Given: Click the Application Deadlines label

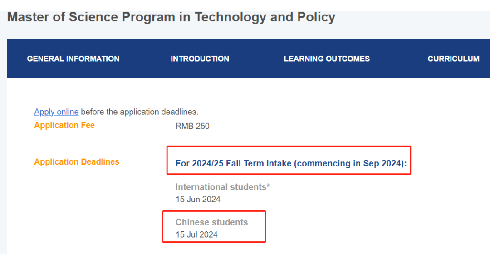Looking at the screenshot, I should (77, 162).
